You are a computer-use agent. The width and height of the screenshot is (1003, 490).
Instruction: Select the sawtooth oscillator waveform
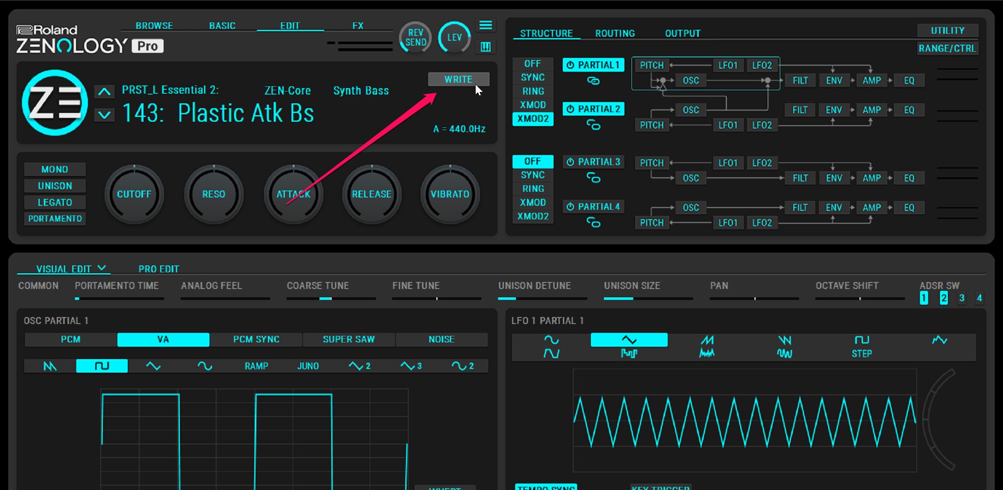[50, 366]
